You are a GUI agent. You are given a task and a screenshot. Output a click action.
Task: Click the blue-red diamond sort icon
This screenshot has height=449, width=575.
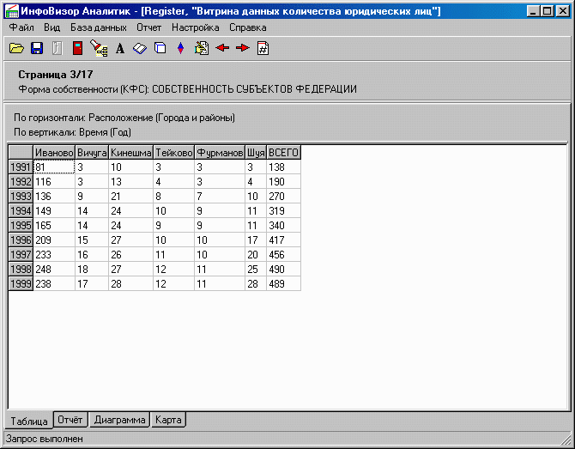180,48
